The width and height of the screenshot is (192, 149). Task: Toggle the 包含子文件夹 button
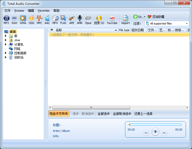[x=59, y=114]
